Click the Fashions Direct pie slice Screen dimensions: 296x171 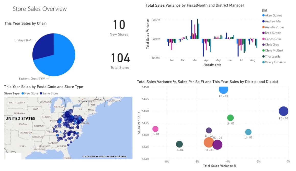(x=59, y=61)
